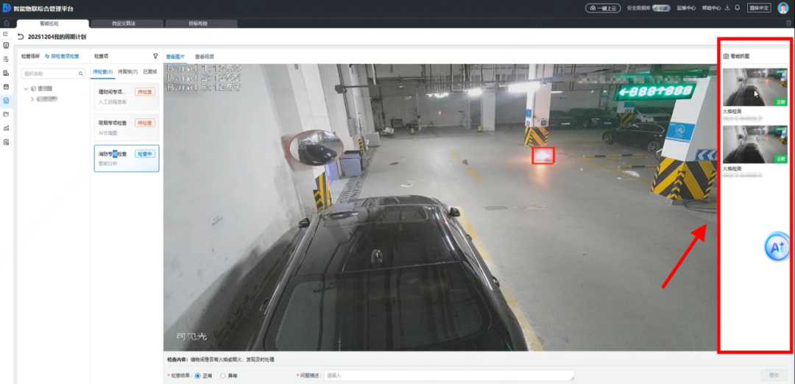
Task: Switch to the 查看视频 tab
Action: click(x=205, y=56)
